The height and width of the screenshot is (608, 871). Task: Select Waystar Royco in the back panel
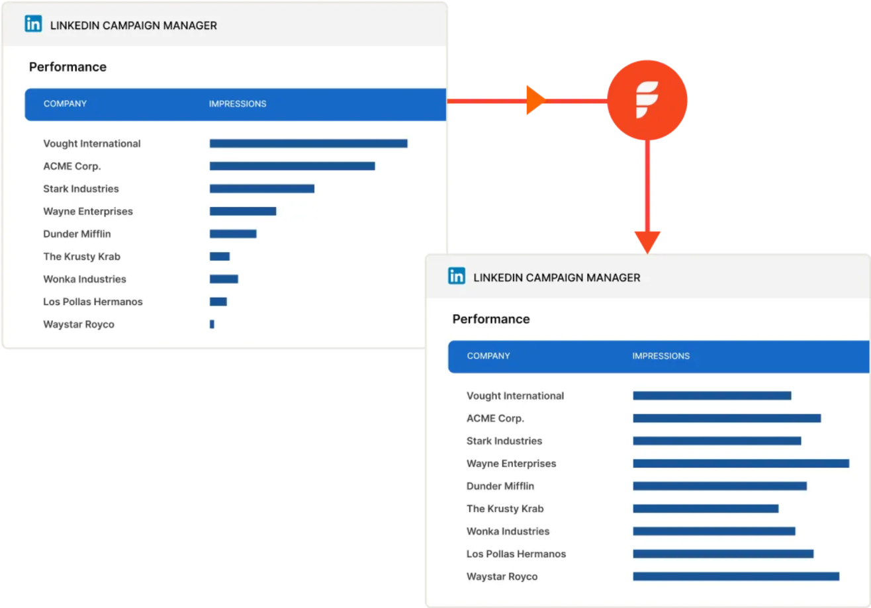pyautogui.click(x=79, y=324)
